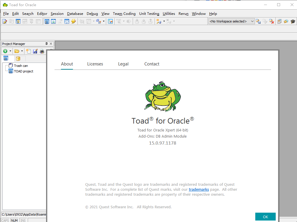
Task: Select the About tab in the dialog
Action: (x=67, y=64)
